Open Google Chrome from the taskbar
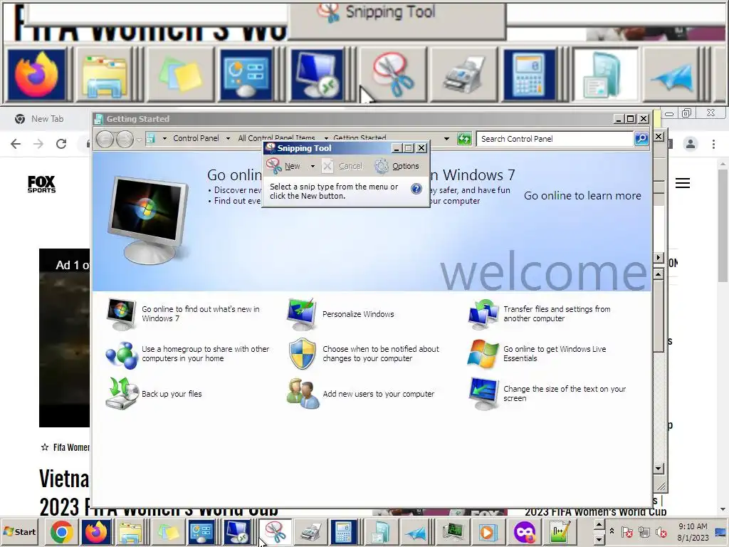729x547 pixels. pos(61,531)
